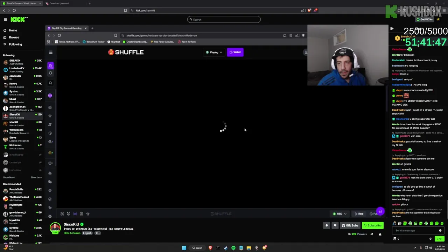Select Real play mode on Shuffle
The image size is (448, 252).
359,214
